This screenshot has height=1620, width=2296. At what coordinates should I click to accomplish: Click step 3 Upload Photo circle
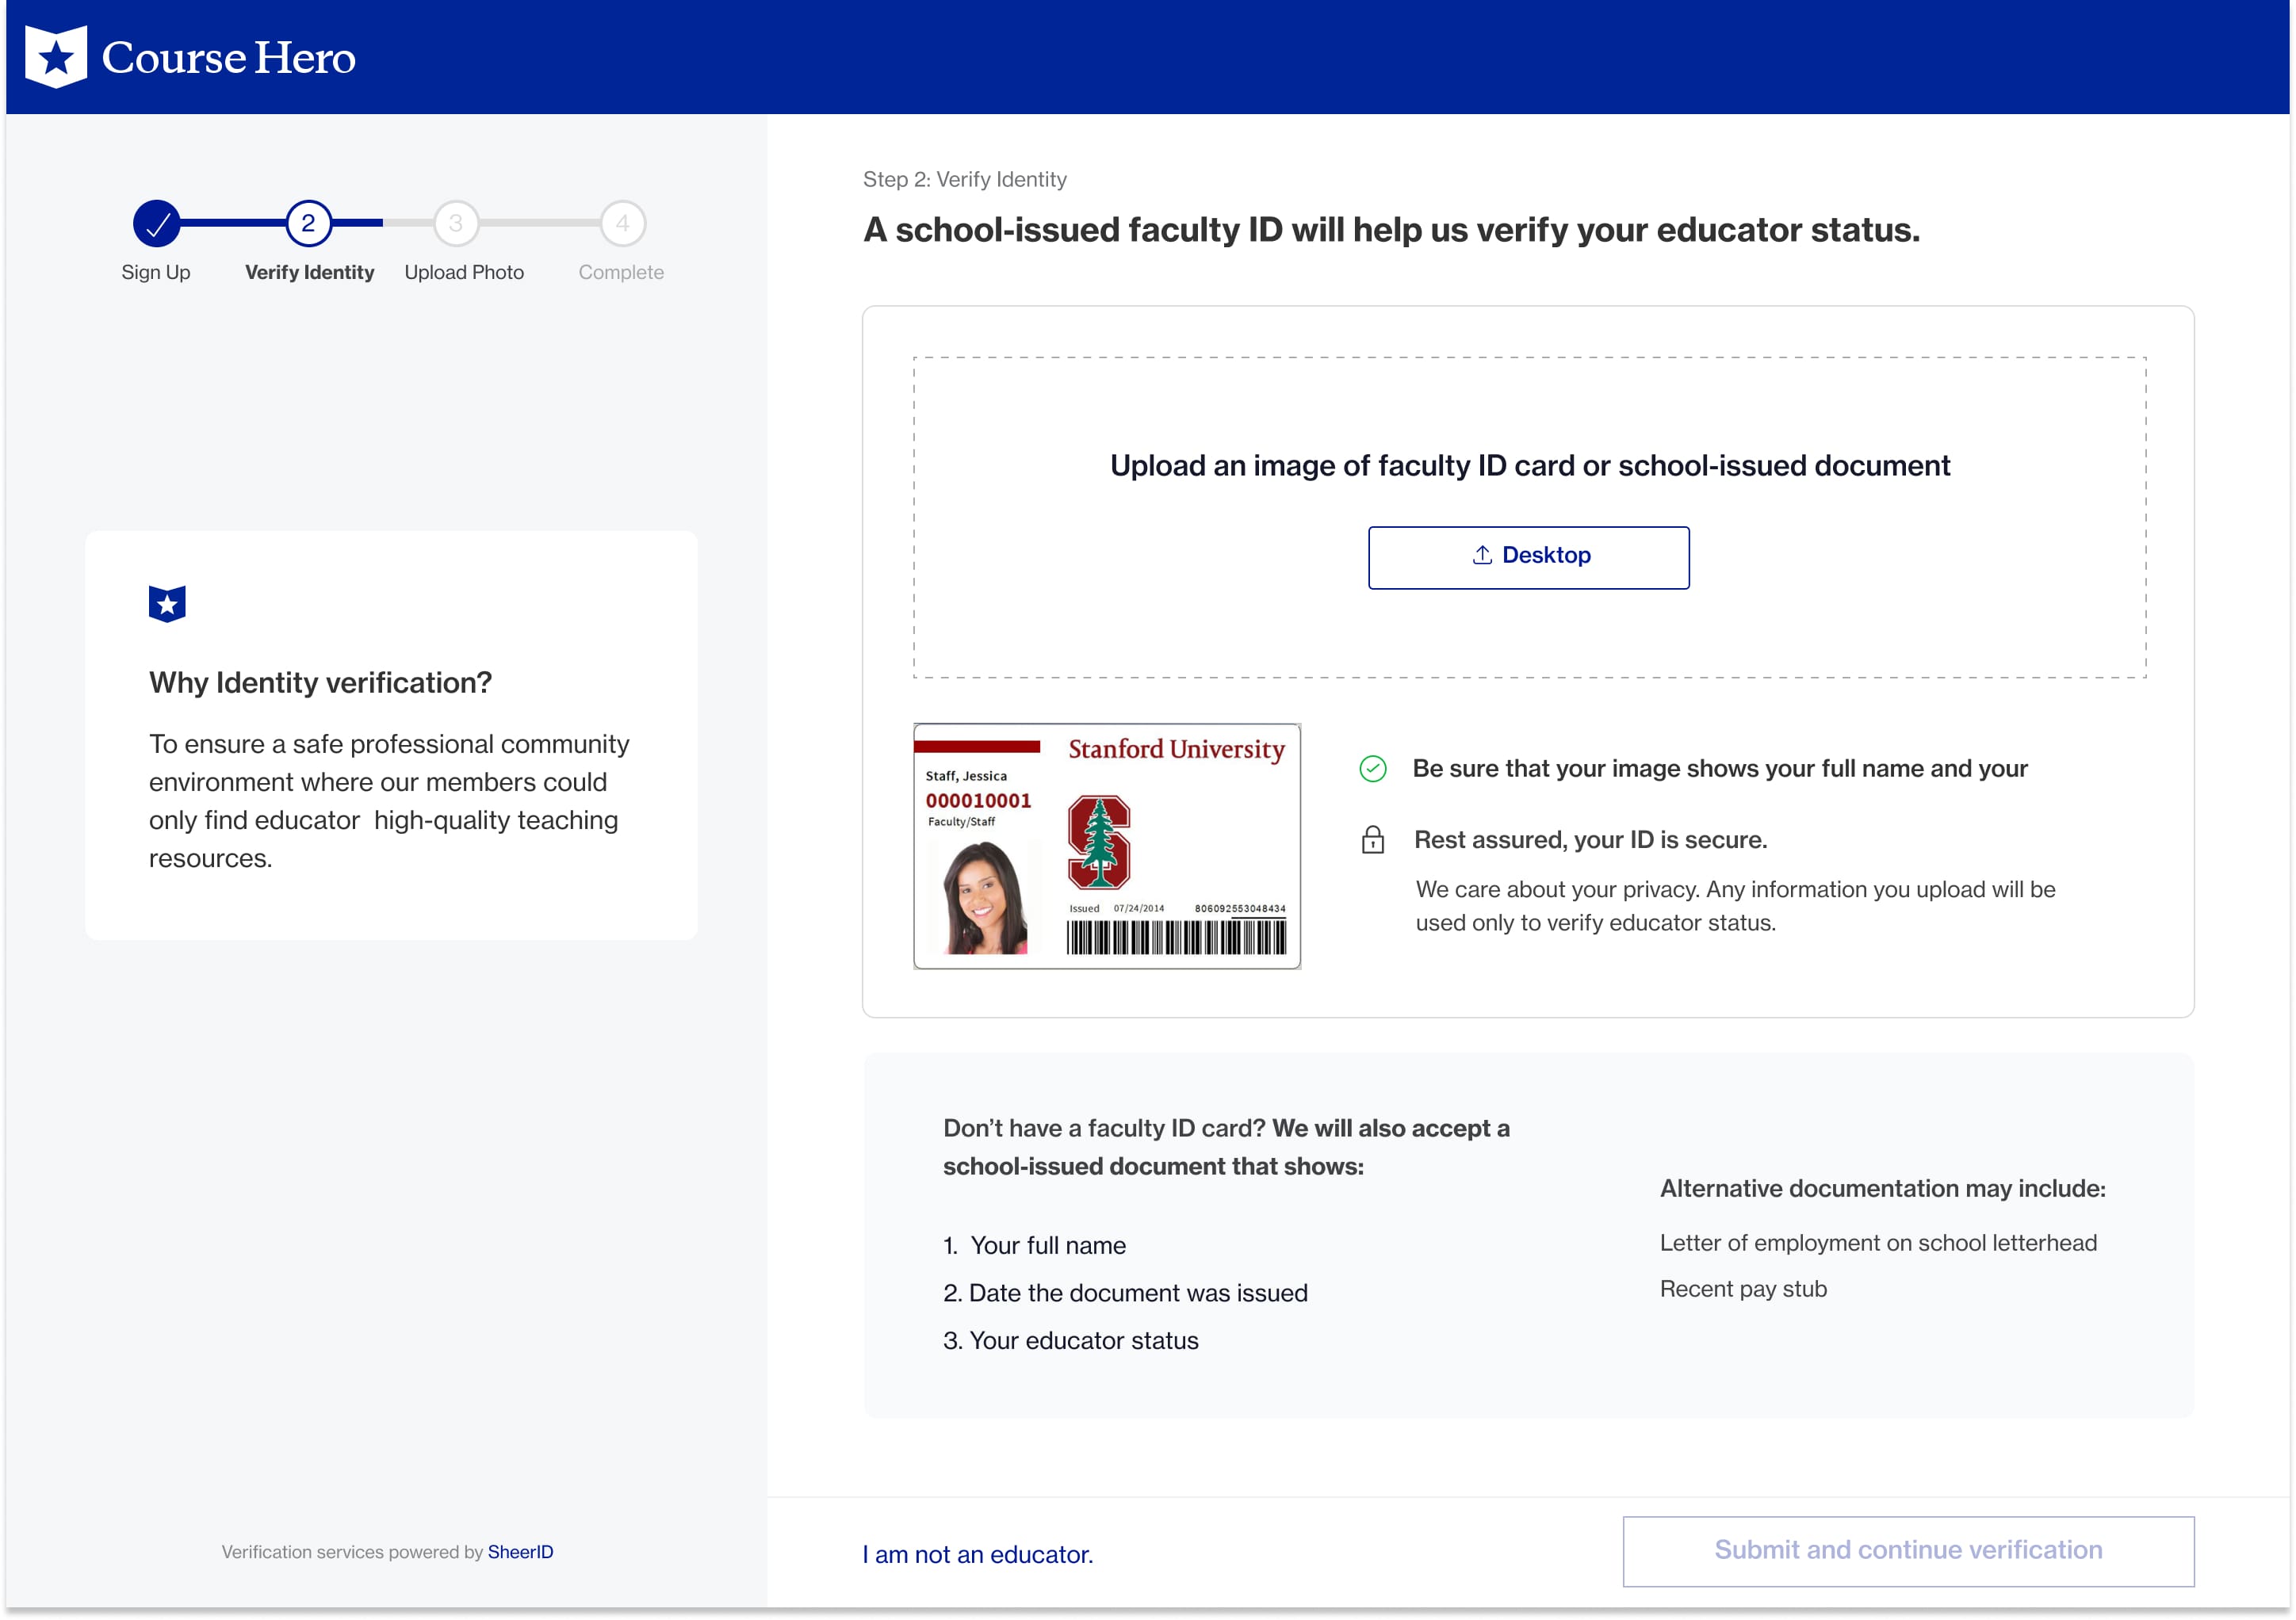pos(456,224)
